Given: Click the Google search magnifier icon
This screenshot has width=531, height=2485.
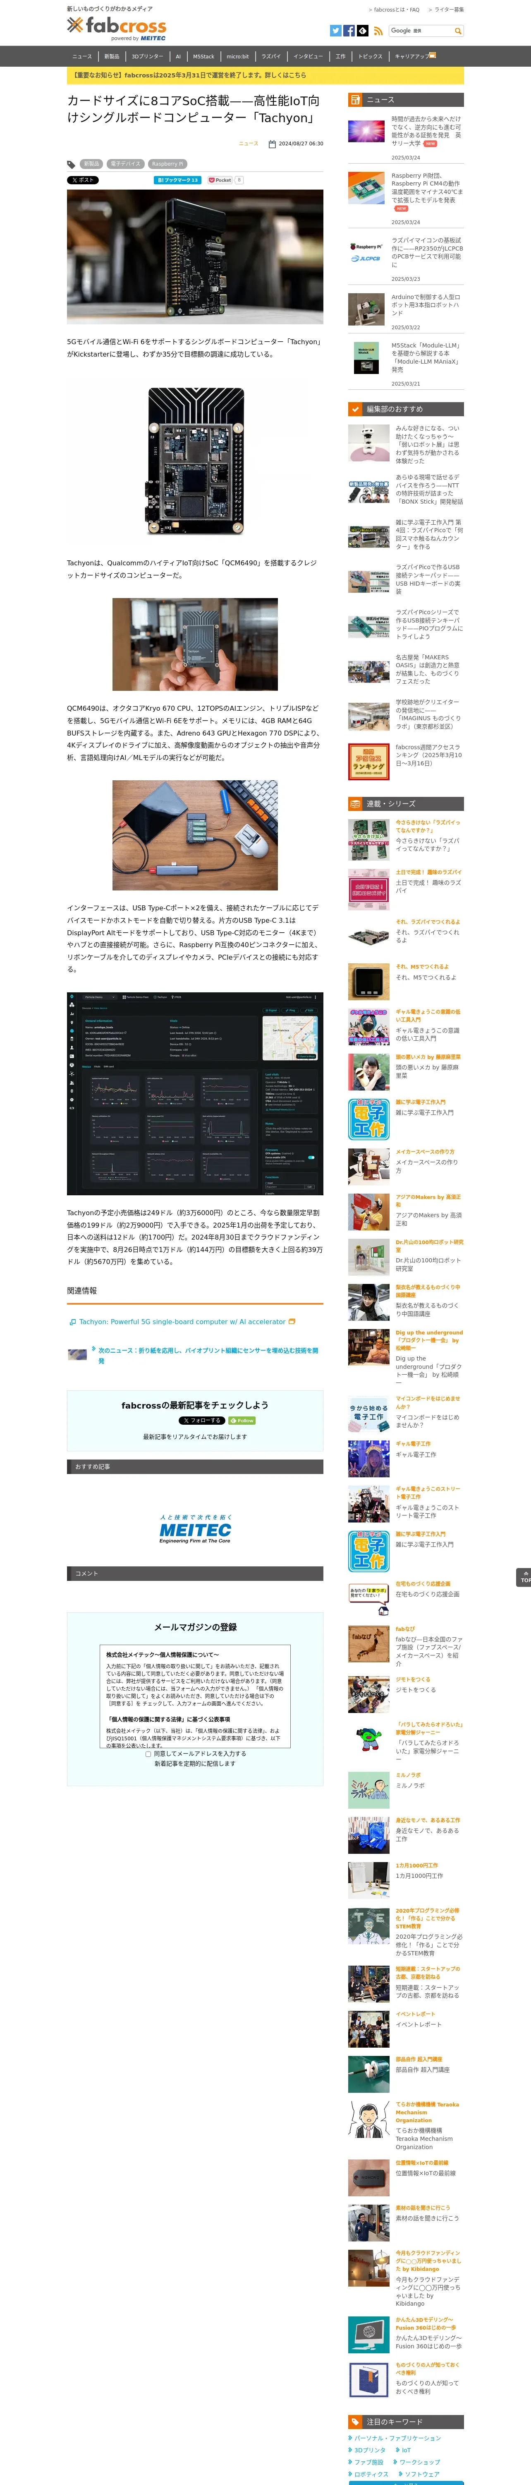Looking at the screenshot, I should (x=458, y=31).
